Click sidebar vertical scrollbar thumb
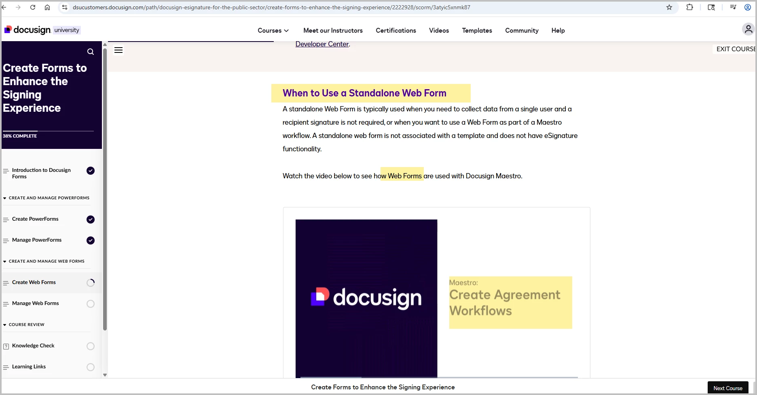 tap(105, 190)
